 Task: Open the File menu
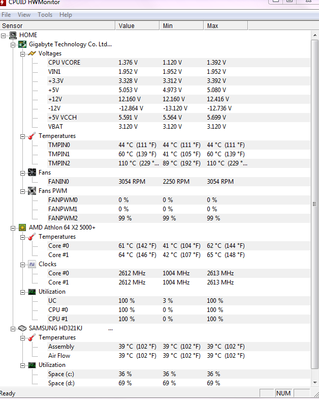pos(6,15)
